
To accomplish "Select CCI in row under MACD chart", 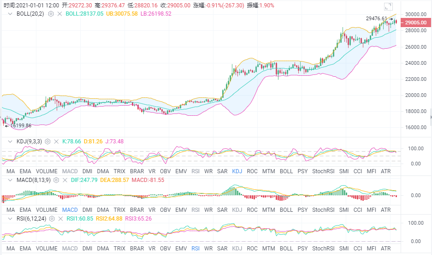I will (358, 210).
